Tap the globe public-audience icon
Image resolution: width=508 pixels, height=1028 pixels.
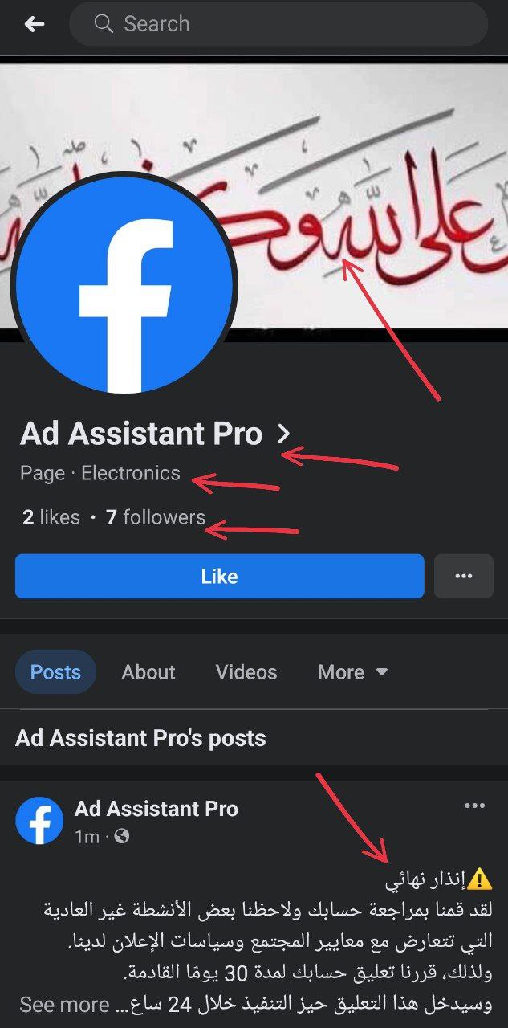pos(122,836)
